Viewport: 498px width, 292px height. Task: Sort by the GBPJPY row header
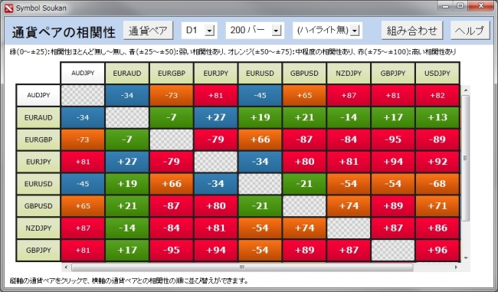[x=38, y=250]
